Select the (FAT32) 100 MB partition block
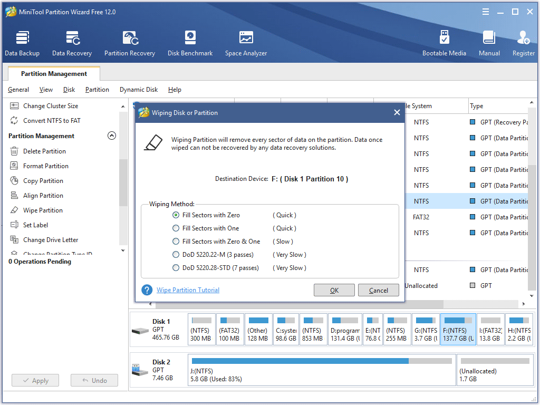This screenshot has height=405, width=540. pos(230,330)
